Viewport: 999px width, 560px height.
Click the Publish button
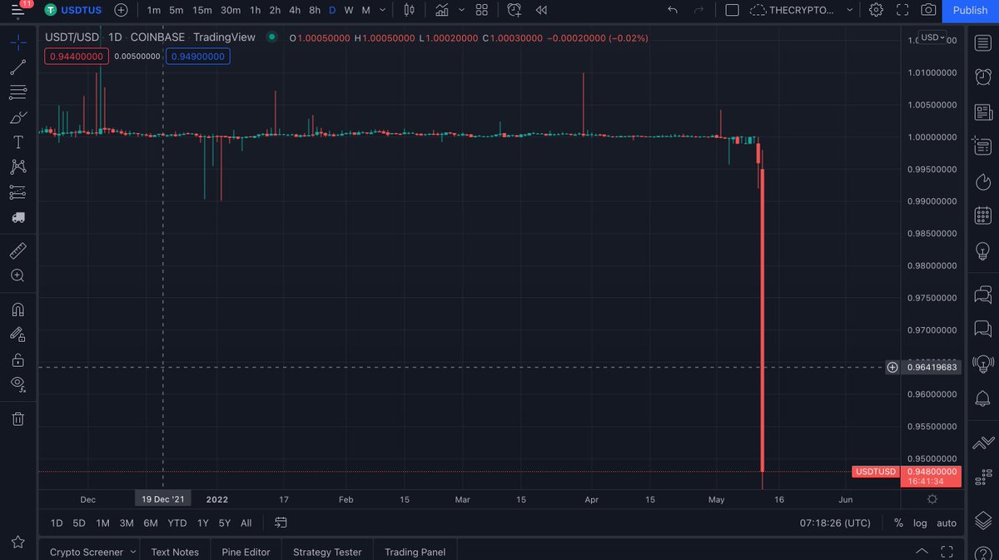pyautogui.click(x=970, y=10)
